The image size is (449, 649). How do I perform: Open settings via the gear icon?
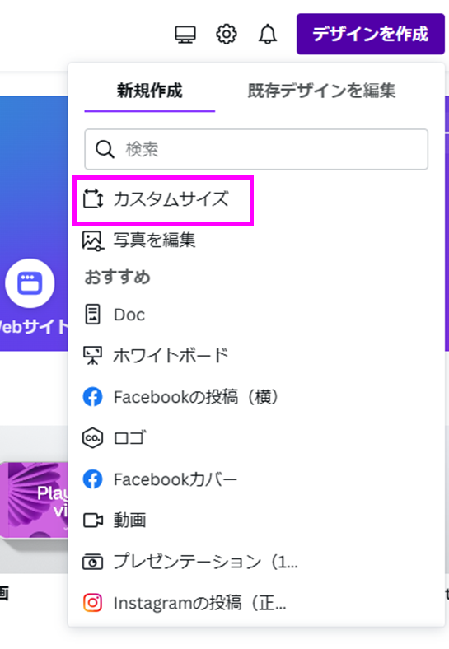coord(227,35)
